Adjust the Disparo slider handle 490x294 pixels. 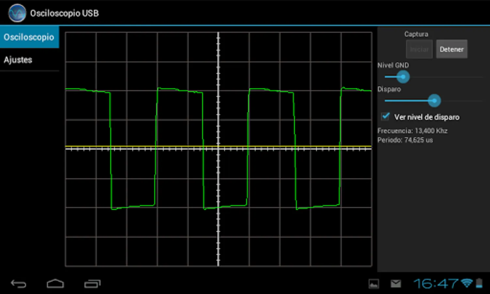click(x=434, y=101)
